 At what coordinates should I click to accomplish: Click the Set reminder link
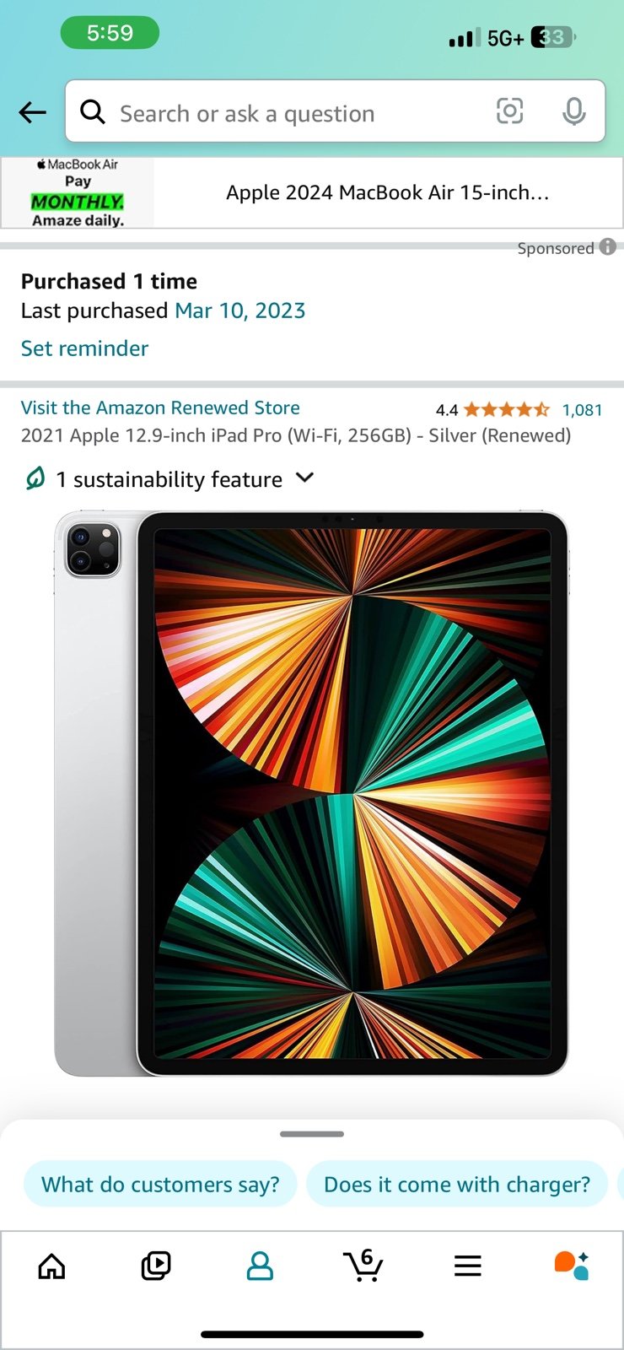coord(84,348)
